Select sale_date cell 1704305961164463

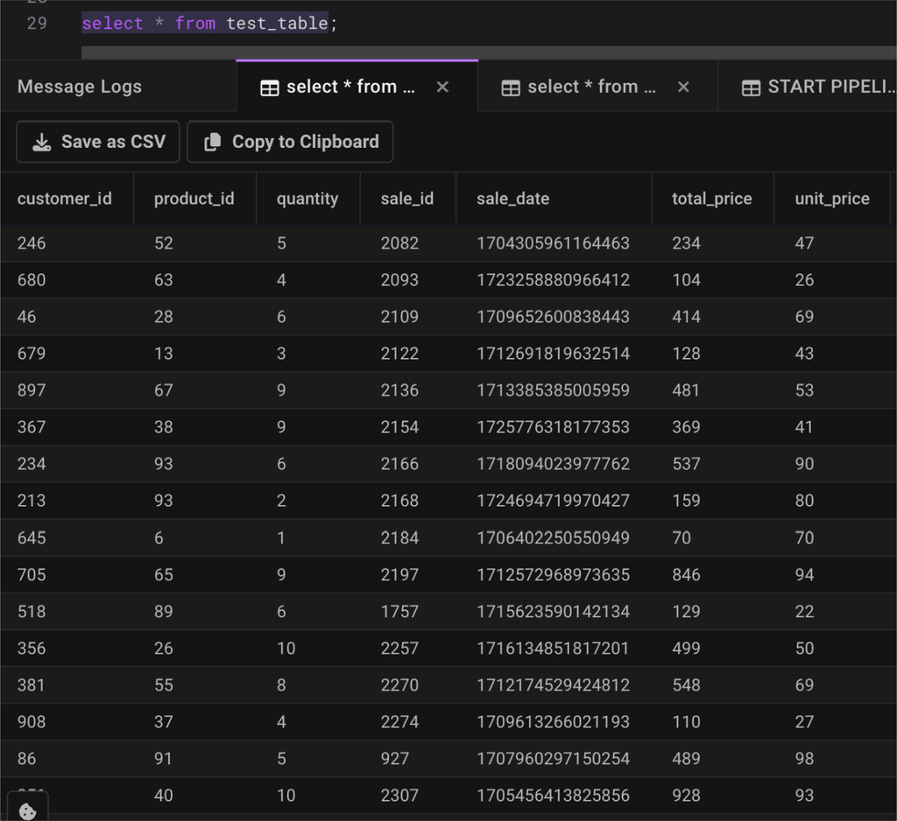pos(554,243)
